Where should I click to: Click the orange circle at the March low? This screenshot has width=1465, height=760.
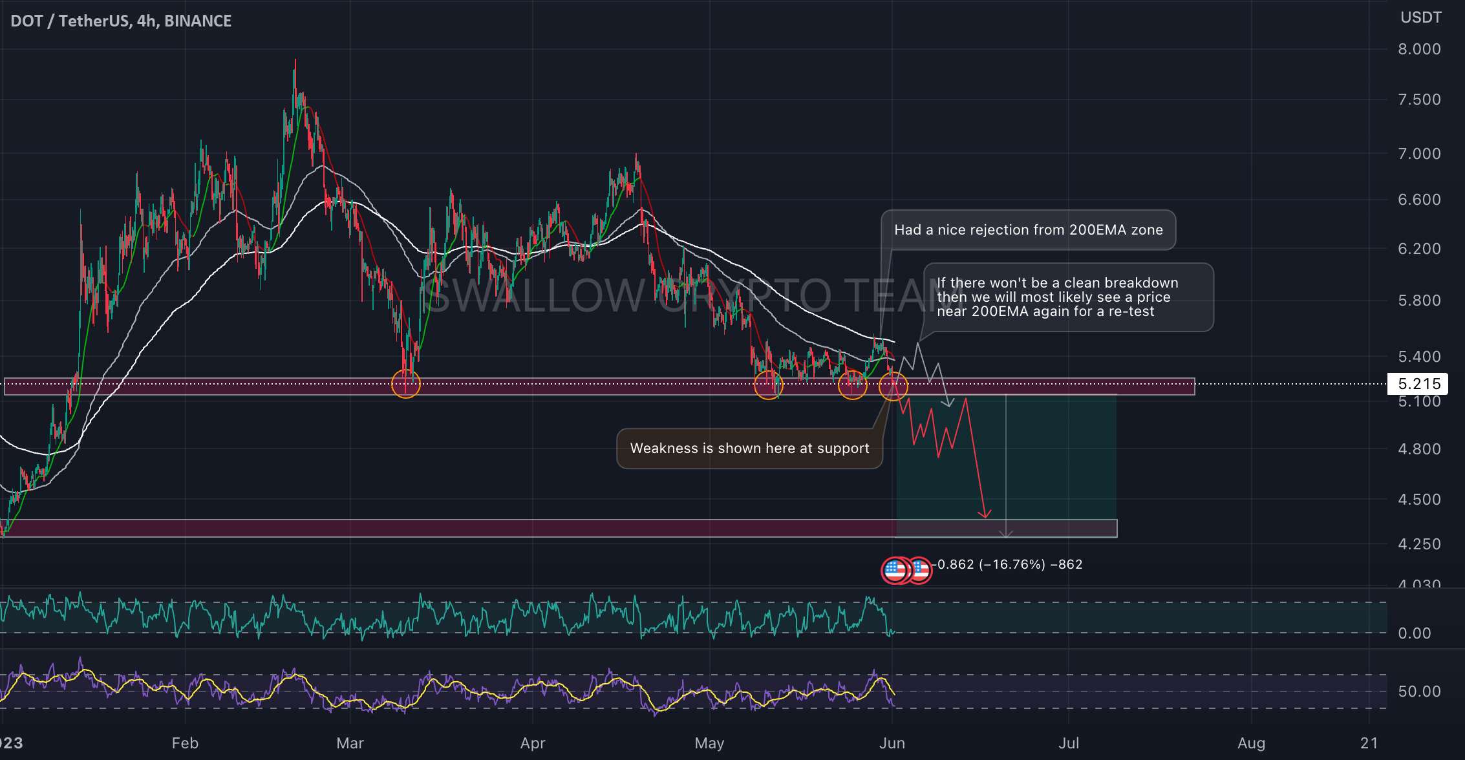coord(406,385)
